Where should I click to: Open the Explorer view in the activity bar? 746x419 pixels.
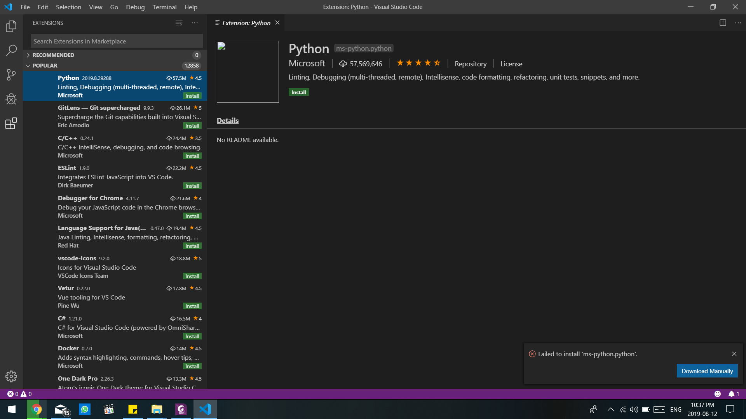(x=11, y=26)
